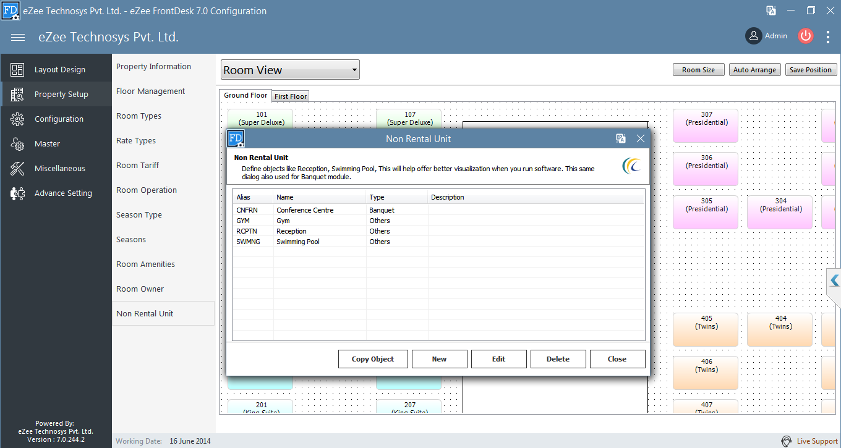Viewport: 841px width, 448px height.
Task: Click the Live Support link
Action: click(818, 441)
